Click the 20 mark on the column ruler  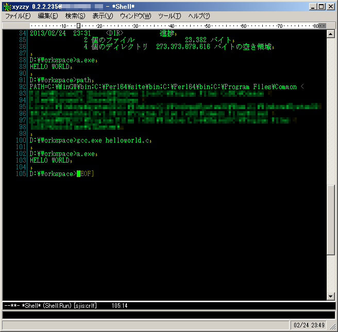point(99,26)
